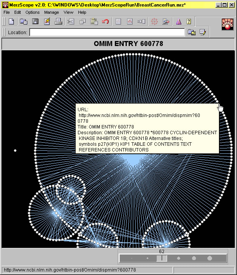
Task: Click the Print toolbar icon
Action: point(58,22)
